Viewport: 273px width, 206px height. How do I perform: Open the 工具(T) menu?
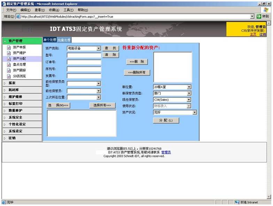(68, 10)
